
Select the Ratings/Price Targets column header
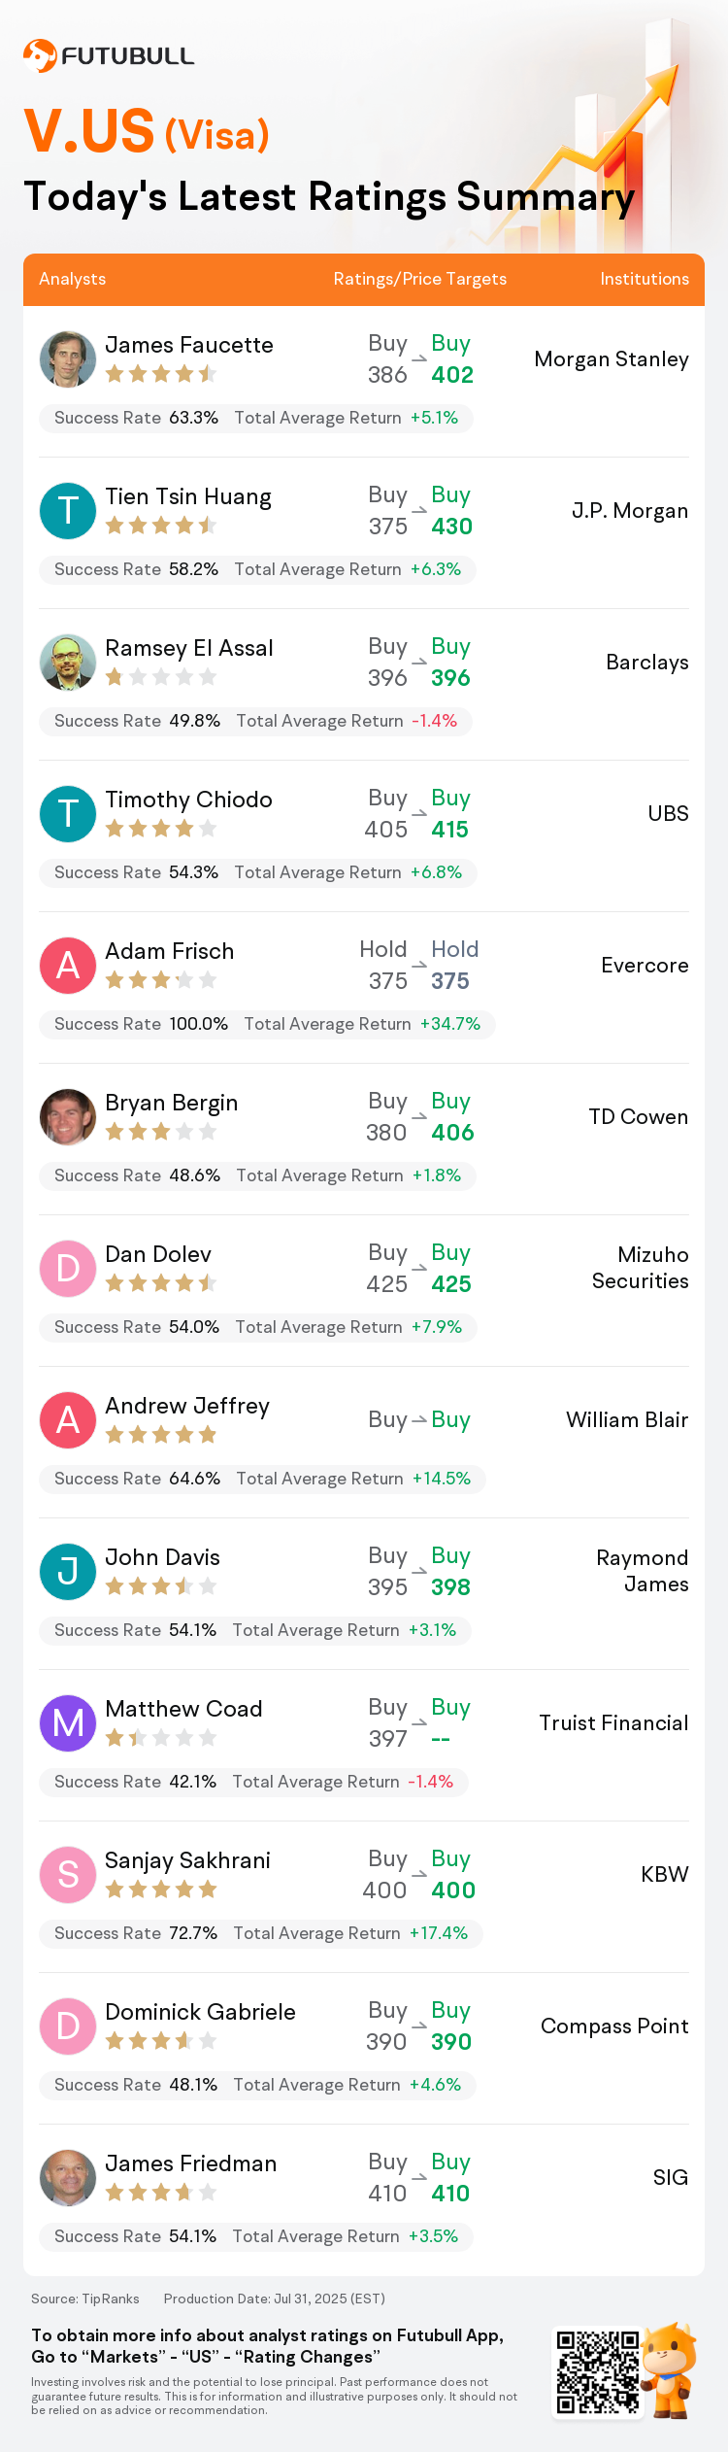click(x=420, y=279)
